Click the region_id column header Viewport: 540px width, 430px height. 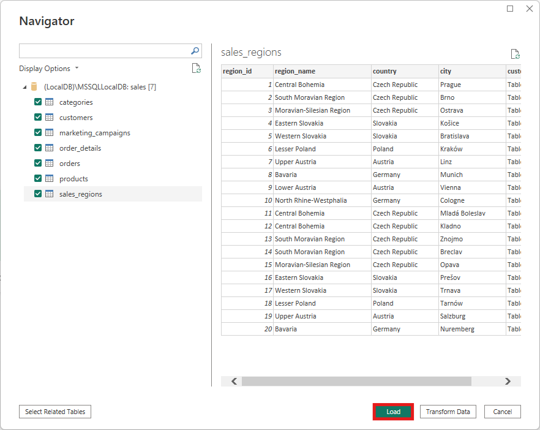pyautogui.click(x=247, y=71)
